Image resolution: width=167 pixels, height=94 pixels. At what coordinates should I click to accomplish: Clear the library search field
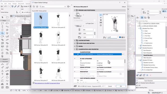click(x=65, y=7)
